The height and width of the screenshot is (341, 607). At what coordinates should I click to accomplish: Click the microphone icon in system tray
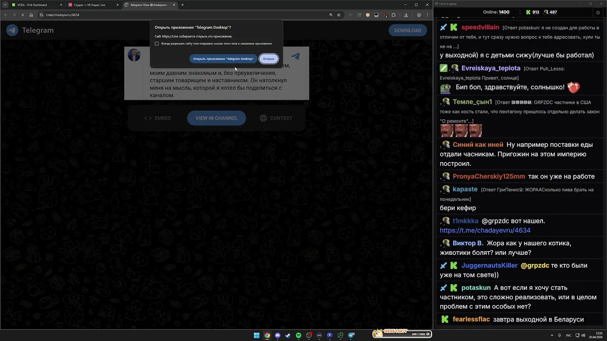pyautogui.click(x=561, y=335)
